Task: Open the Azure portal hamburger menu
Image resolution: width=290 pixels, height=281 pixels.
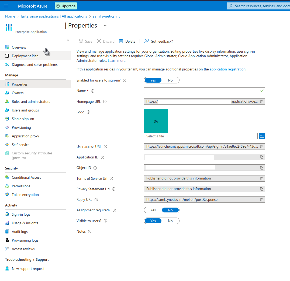Action: (x=6, y=6)
